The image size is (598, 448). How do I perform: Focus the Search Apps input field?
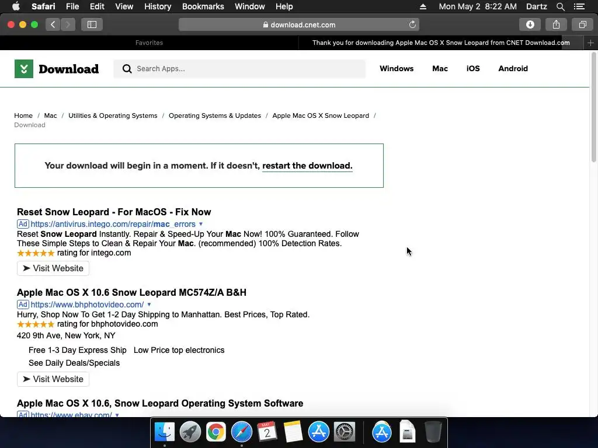[239, 69]
